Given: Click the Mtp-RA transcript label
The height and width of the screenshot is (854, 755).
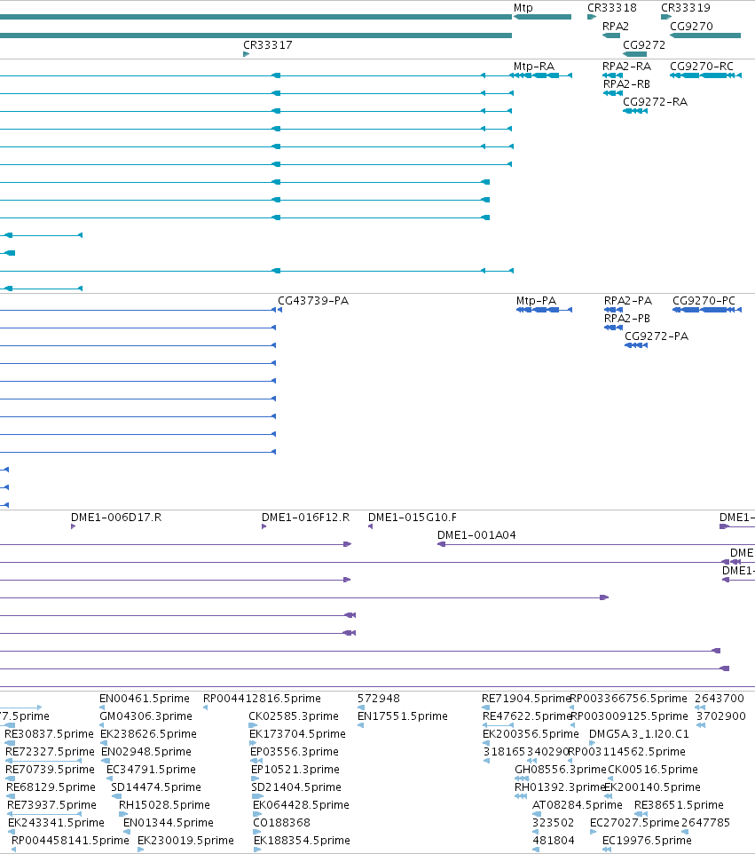Looking at the screenshot, I should coord(534,67).
